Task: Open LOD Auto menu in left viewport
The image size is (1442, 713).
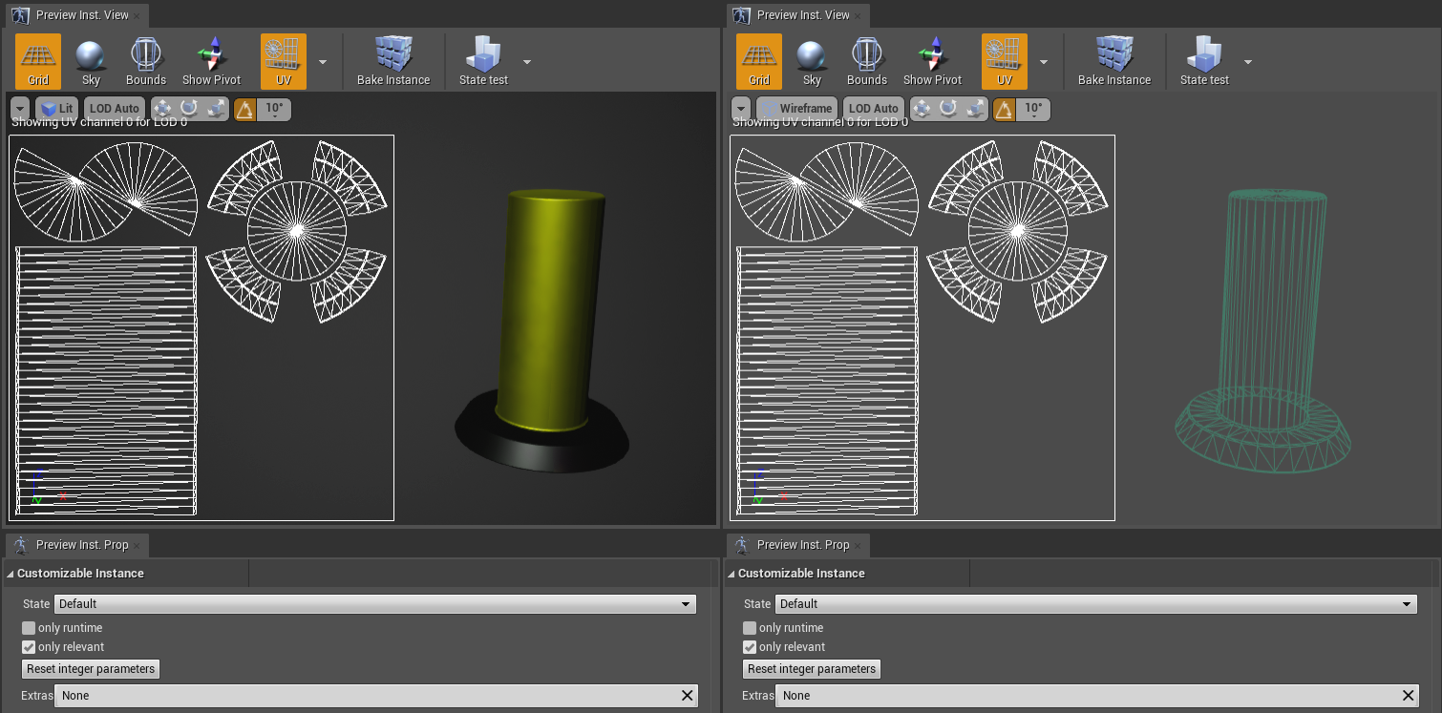Action: [115, 109]
